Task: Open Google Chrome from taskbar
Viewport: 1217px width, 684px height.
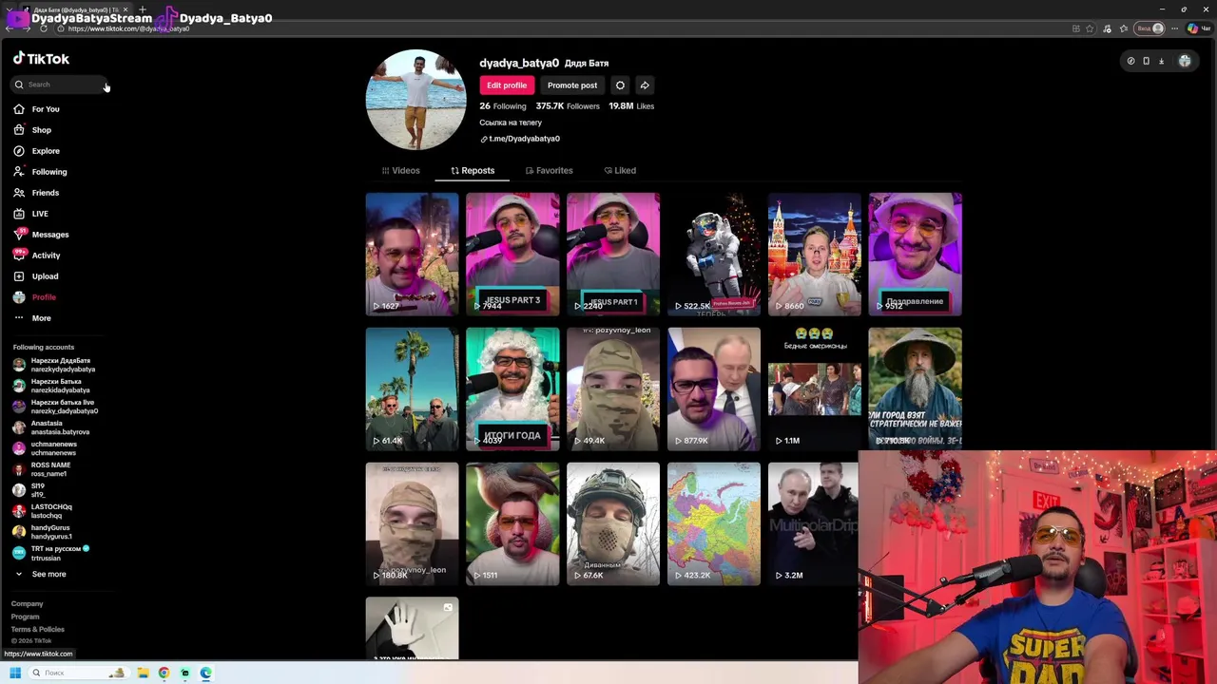Action: click(164, 673)
